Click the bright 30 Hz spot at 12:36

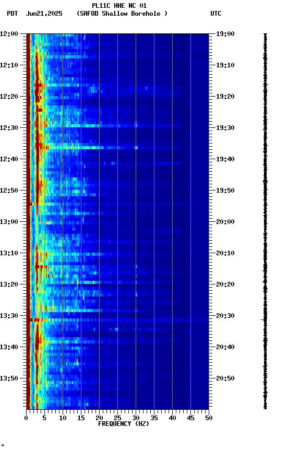[136, 148]
